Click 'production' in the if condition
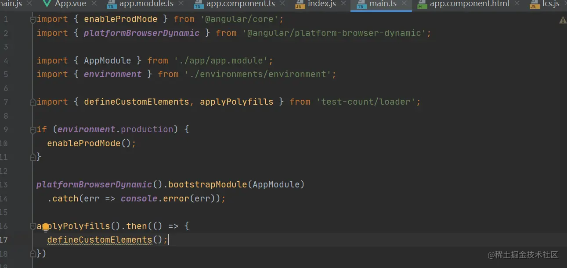Screen dimensions: 567x268 [147, 129]
